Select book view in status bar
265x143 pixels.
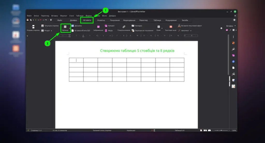[209, 130]
